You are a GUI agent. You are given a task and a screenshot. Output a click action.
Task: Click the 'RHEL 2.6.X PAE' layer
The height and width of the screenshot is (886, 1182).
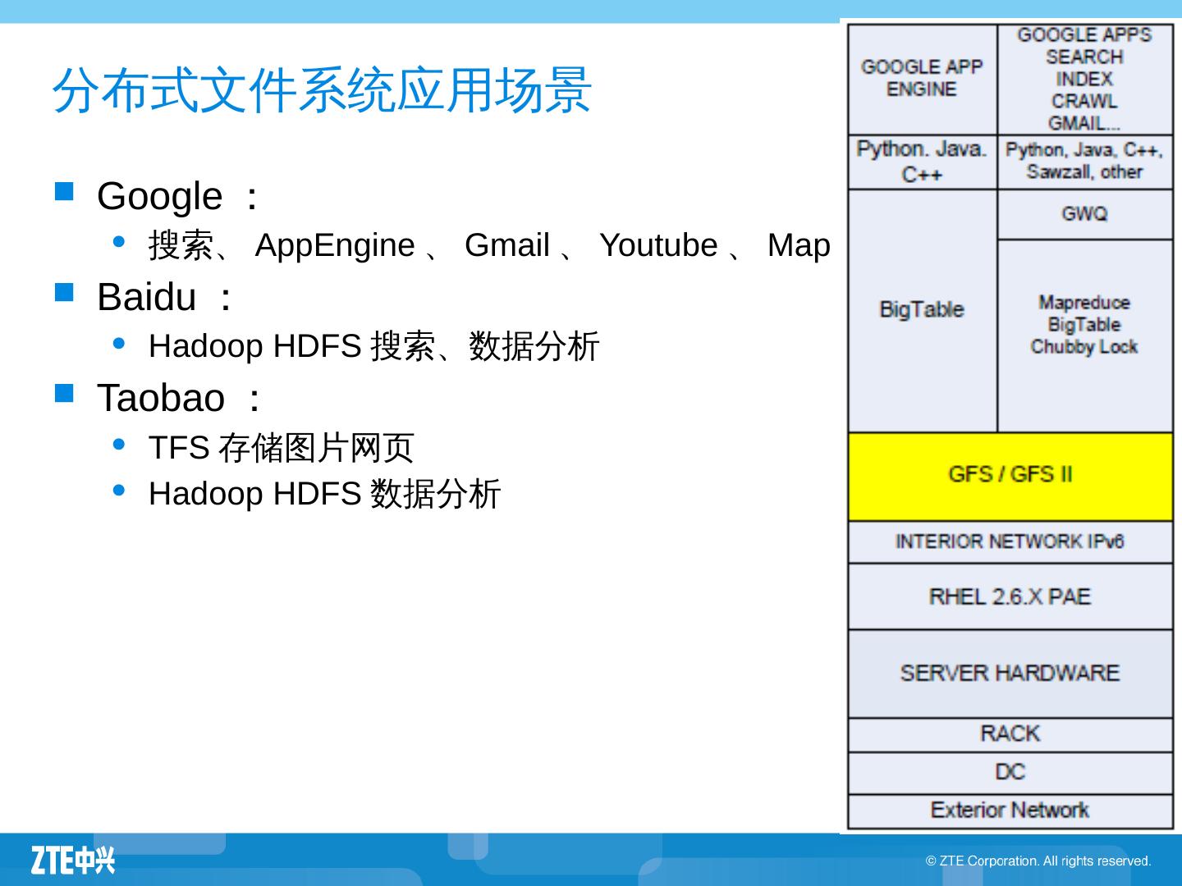[1010, 597]
